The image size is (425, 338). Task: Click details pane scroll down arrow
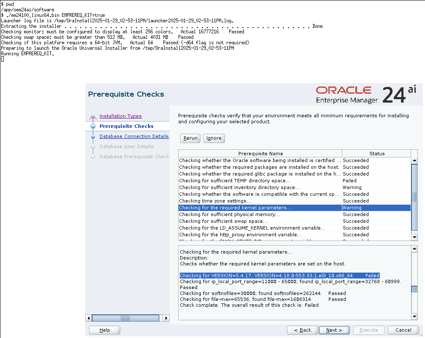[x=414, y=316]
